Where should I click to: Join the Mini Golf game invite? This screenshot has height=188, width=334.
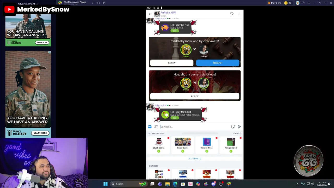[x=175, y=118]
